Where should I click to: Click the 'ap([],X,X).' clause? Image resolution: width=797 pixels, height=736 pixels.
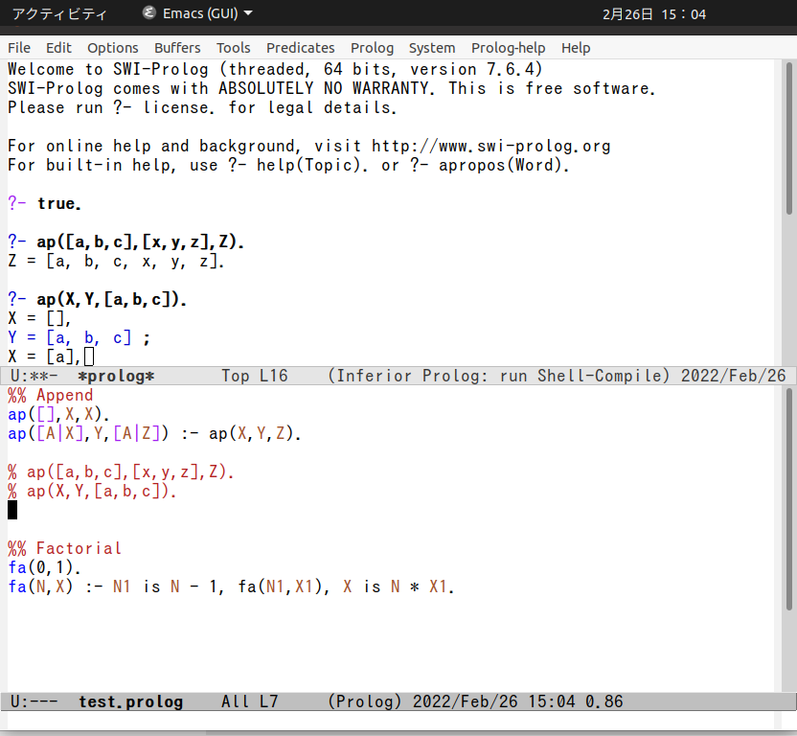pos(58,415)
